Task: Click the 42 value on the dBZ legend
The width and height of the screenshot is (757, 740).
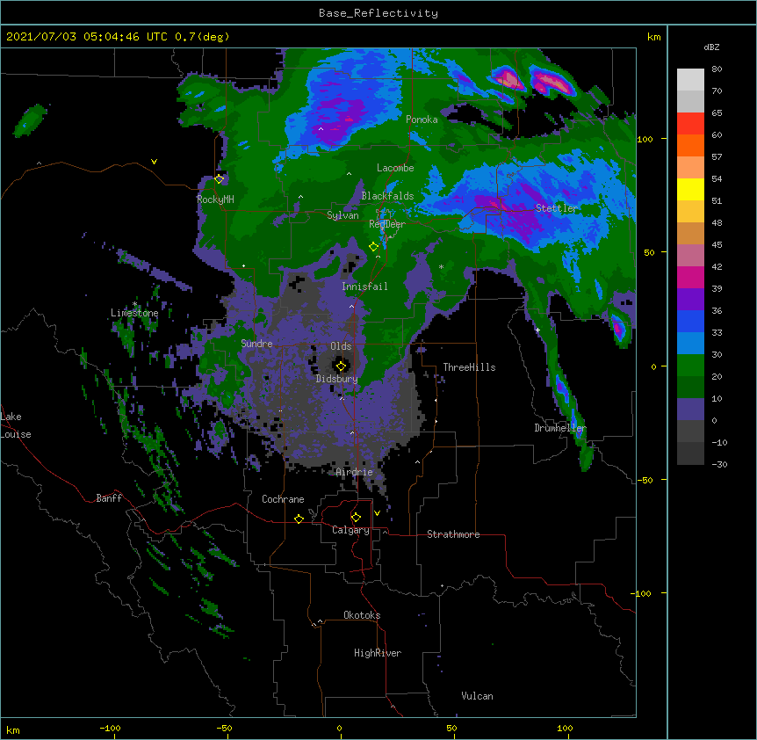Action: click(717, 266)
